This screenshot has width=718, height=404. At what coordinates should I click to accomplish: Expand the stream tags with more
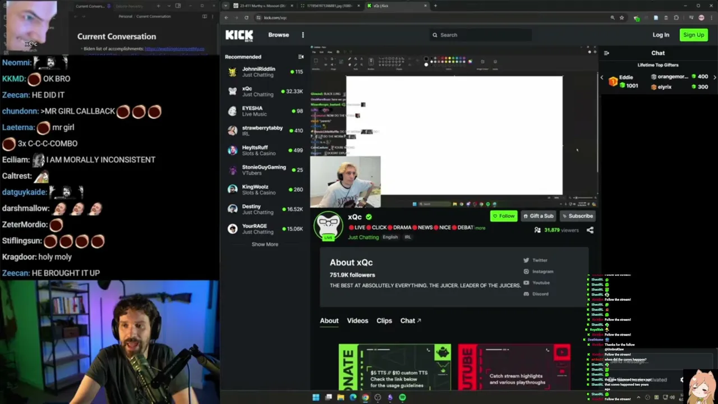[480, 228]
